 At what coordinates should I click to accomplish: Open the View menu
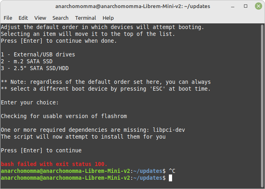[x=40, y=18]
